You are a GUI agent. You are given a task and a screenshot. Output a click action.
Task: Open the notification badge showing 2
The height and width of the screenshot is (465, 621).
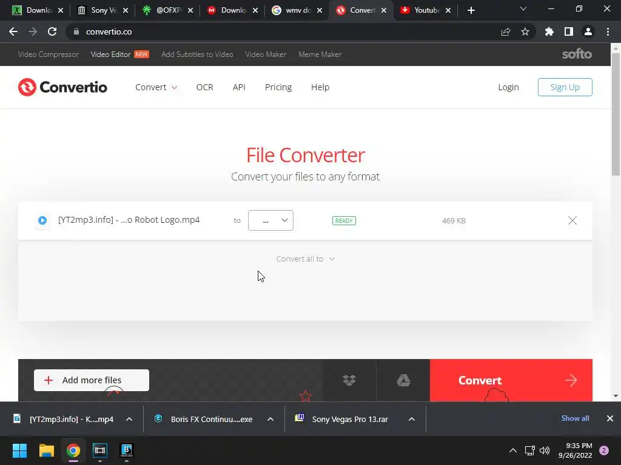(604, 450)
